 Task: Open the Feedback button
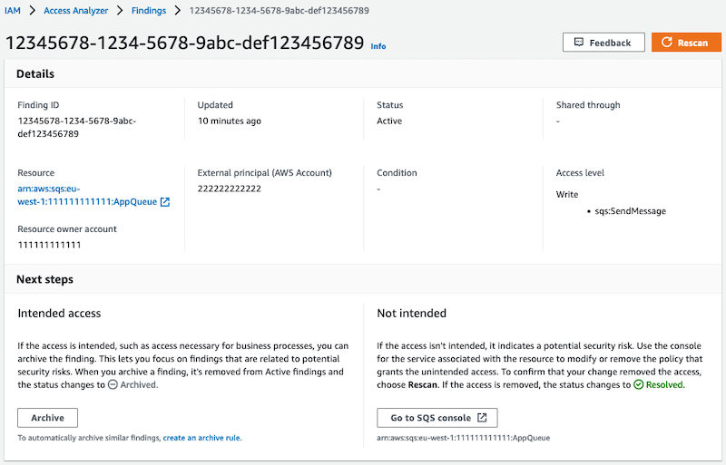[x=603, y=42]
